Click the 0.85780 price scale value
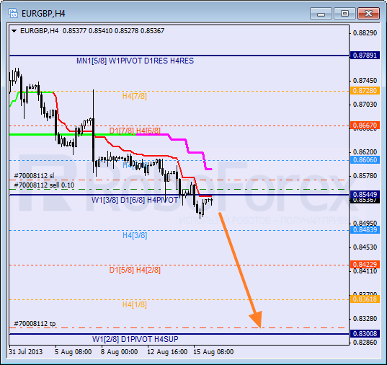 pos(365,176)
